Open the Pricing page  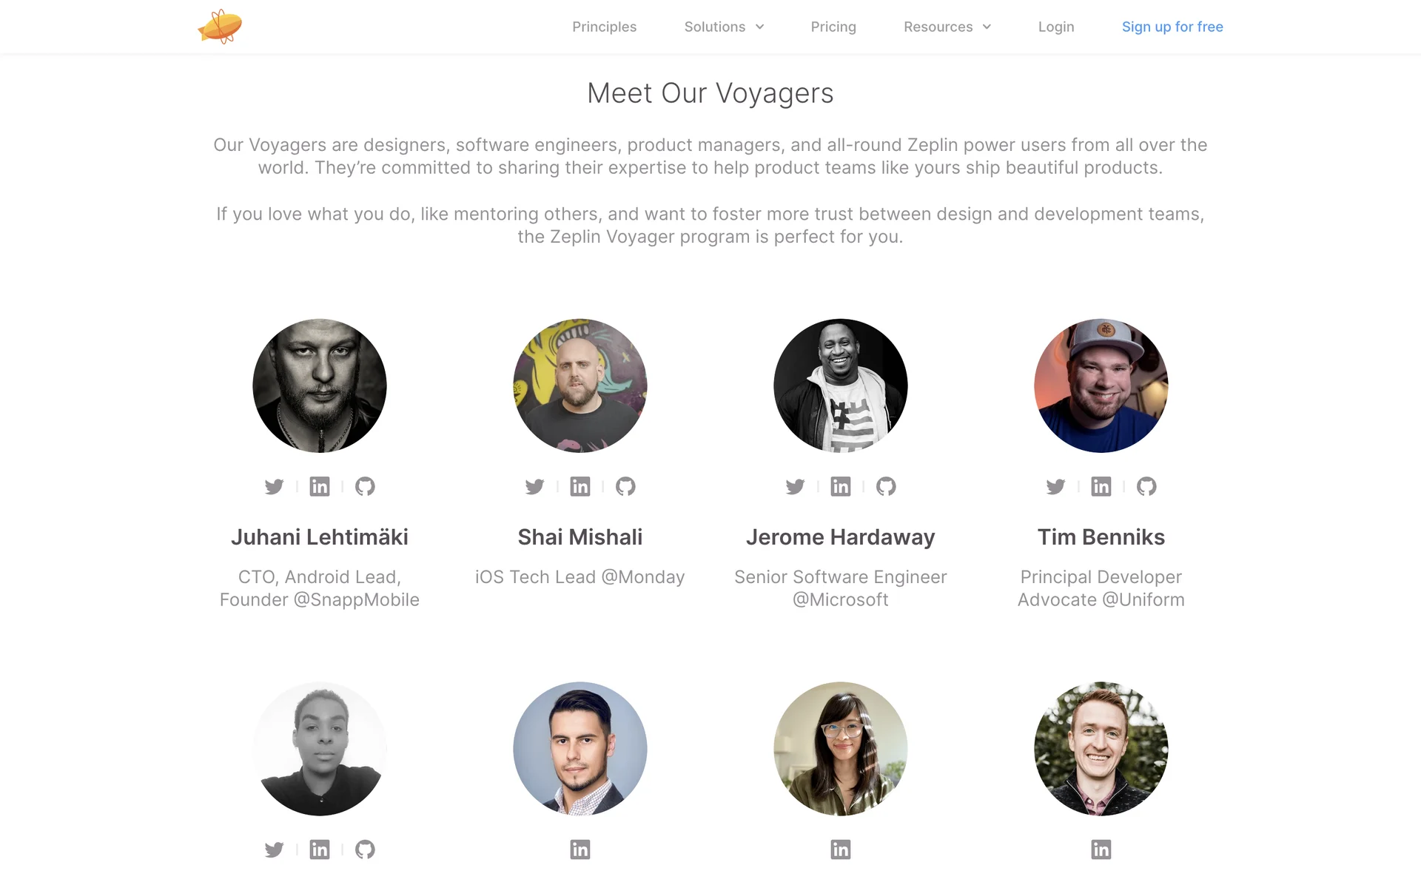833,27
